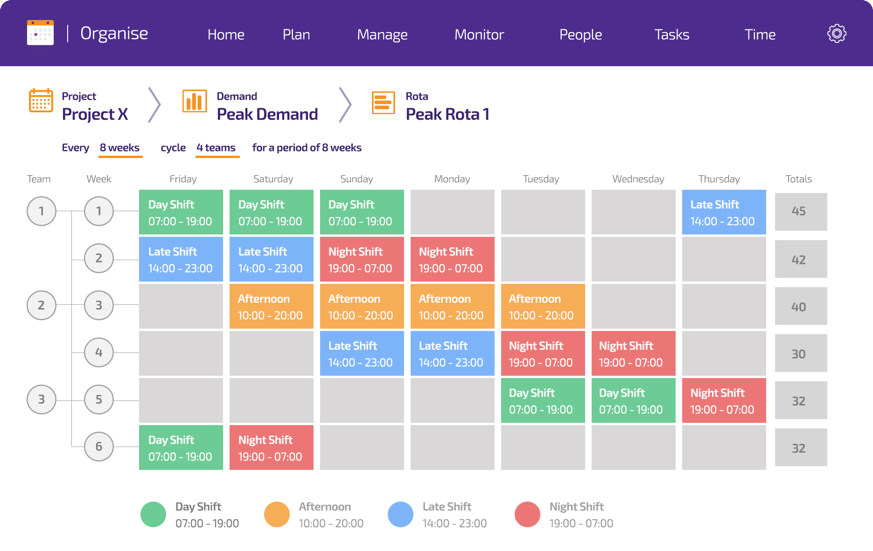873x551 pixels.
Task: Click the red Night Shift legend swatch
Action: [x=527, y=514]
